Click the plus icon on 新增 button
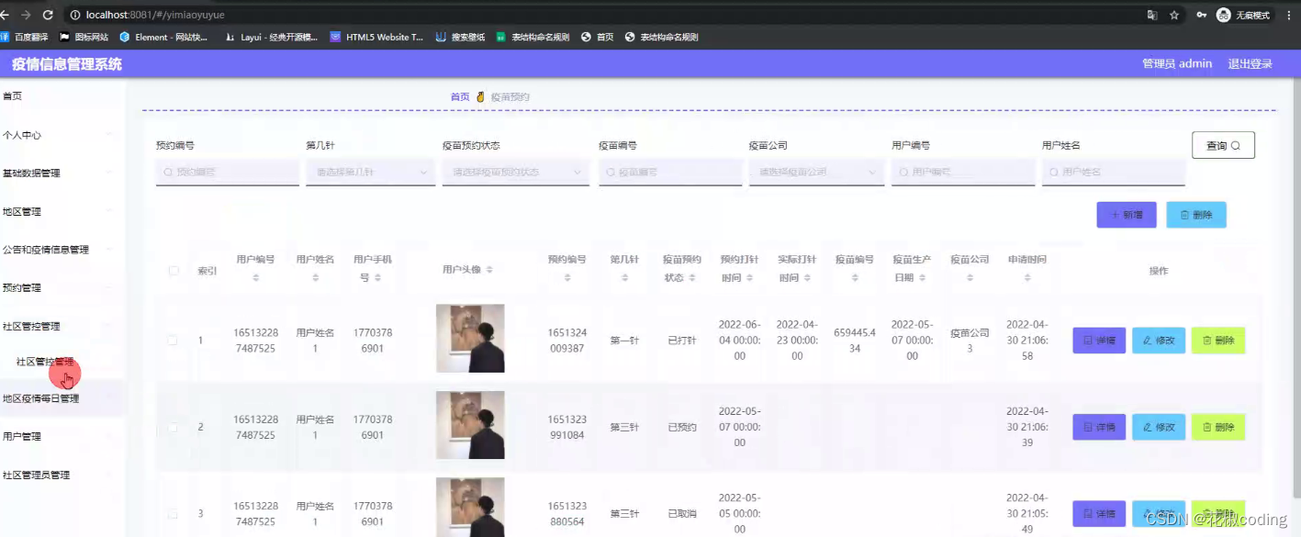The height and width of the screenshot is (537, 1301). coord(1116,214)
